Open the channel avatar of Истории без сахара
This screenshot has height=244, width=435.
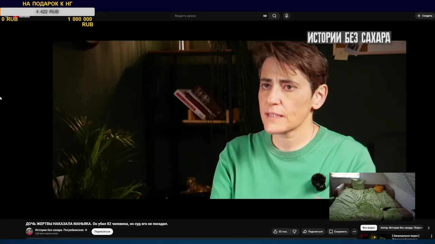pos(30,231)
